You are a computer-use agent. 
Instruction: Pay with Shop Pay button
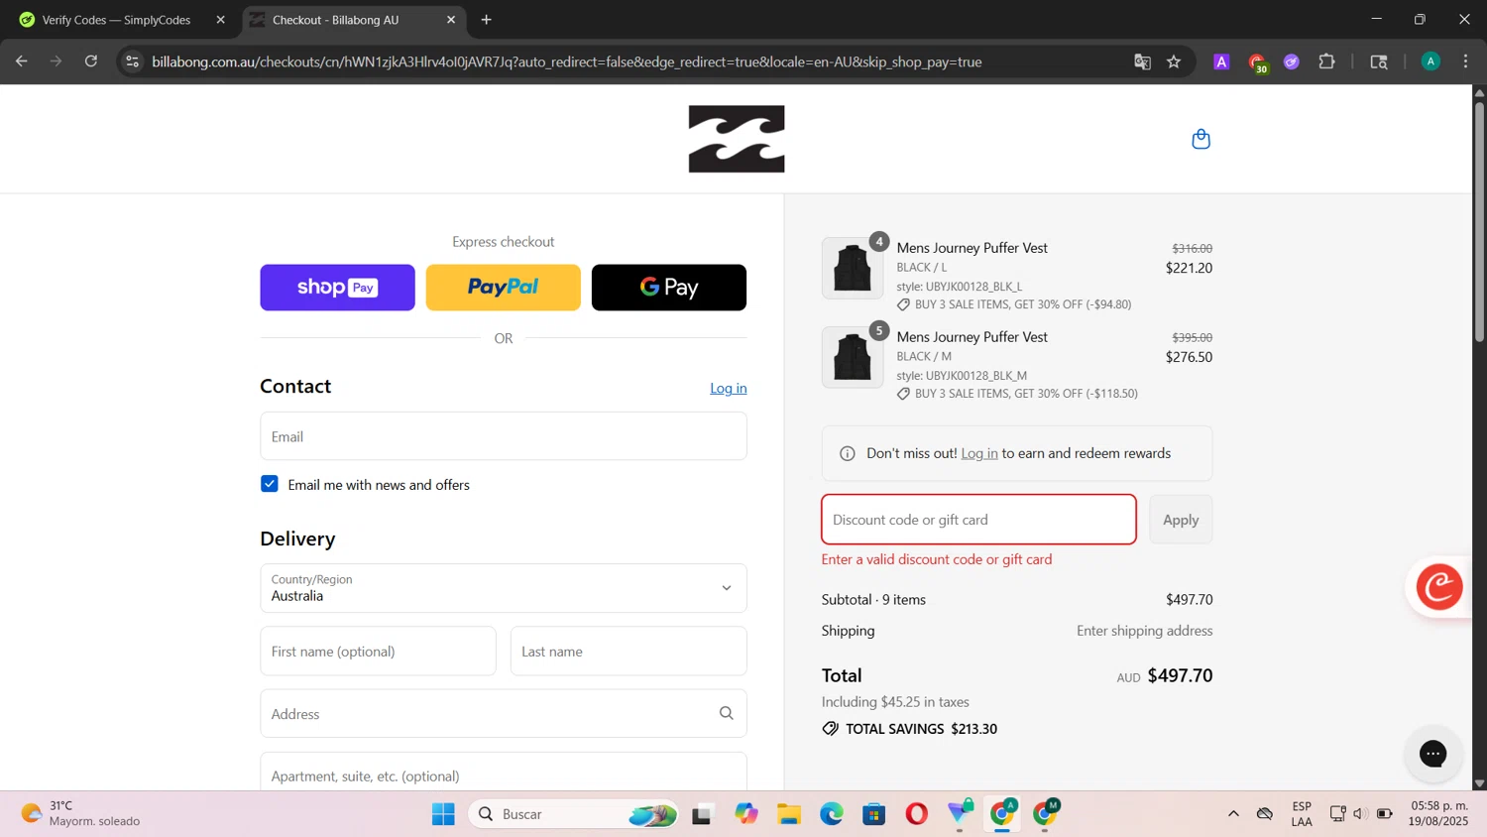click(x=337, y=288)
